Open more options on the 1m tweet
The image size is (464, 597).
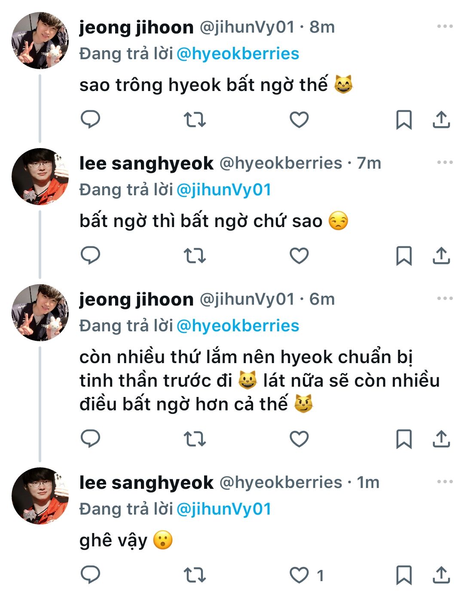pos(445,482)
